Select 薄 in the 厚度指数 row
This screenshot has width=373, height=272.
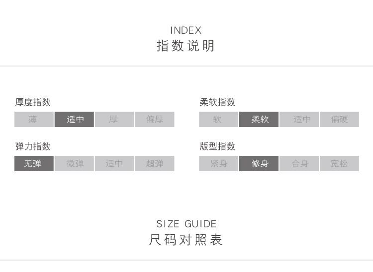[x=34, y=119]
